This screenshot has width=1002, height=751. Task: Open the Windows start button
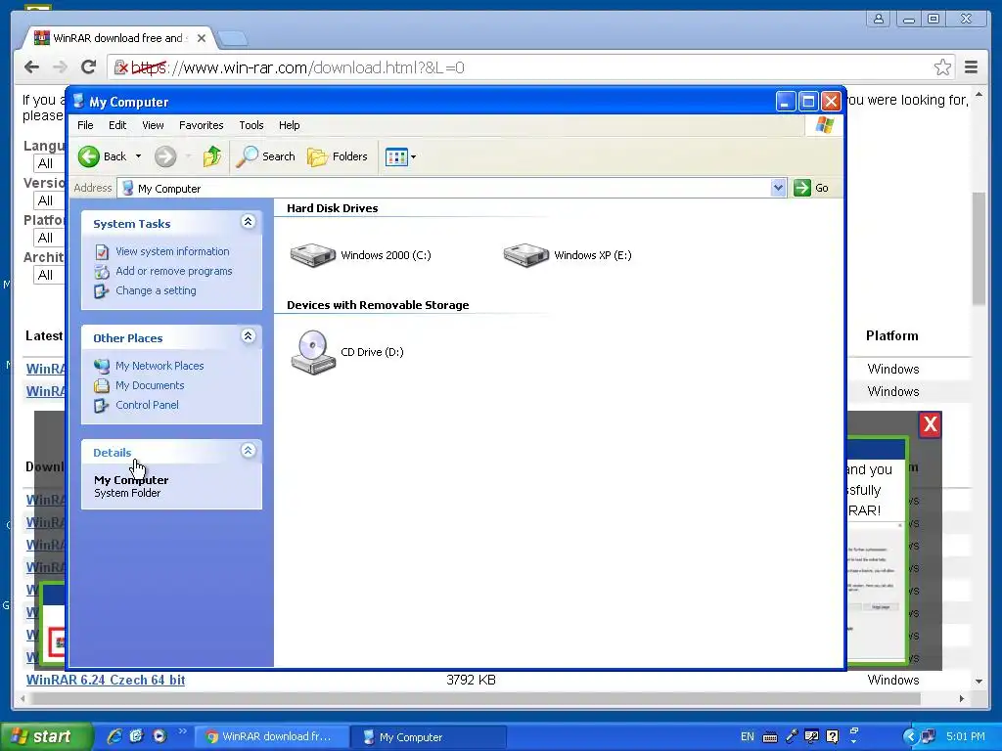[x=45, y=736]
